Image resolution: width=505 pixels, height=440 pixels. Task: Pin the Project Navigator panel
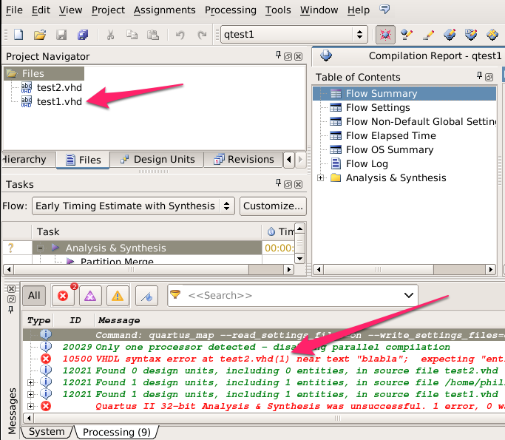pyautogui.click(x=278, y=55)
